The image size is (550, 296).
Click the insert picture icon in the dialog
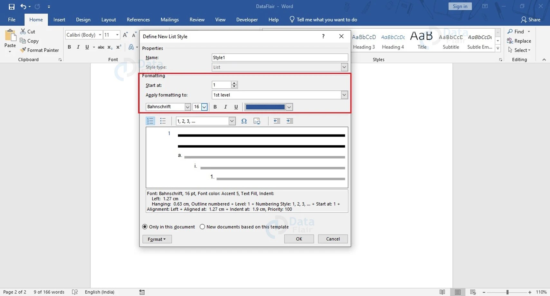click(257, 121)
